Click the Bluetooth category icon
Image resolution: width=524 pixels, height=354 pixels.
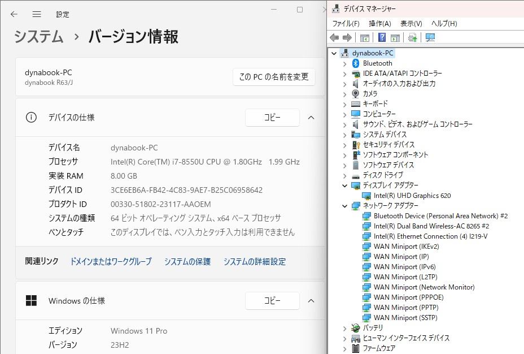pyautogui.click(x=356, y=63)
